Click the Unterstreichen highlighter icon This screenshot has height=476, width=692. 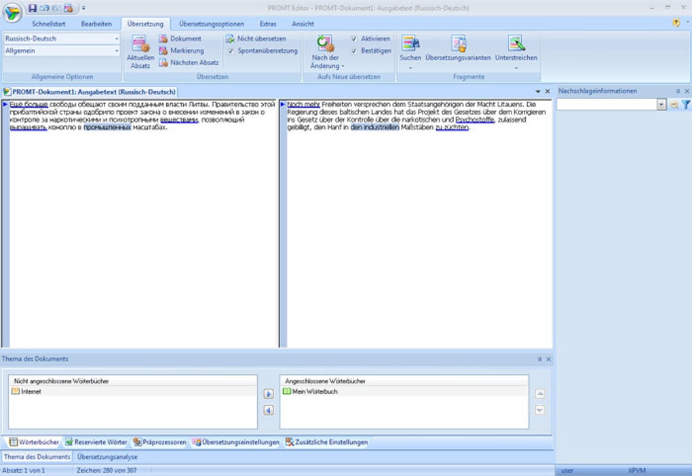(516, 43)
